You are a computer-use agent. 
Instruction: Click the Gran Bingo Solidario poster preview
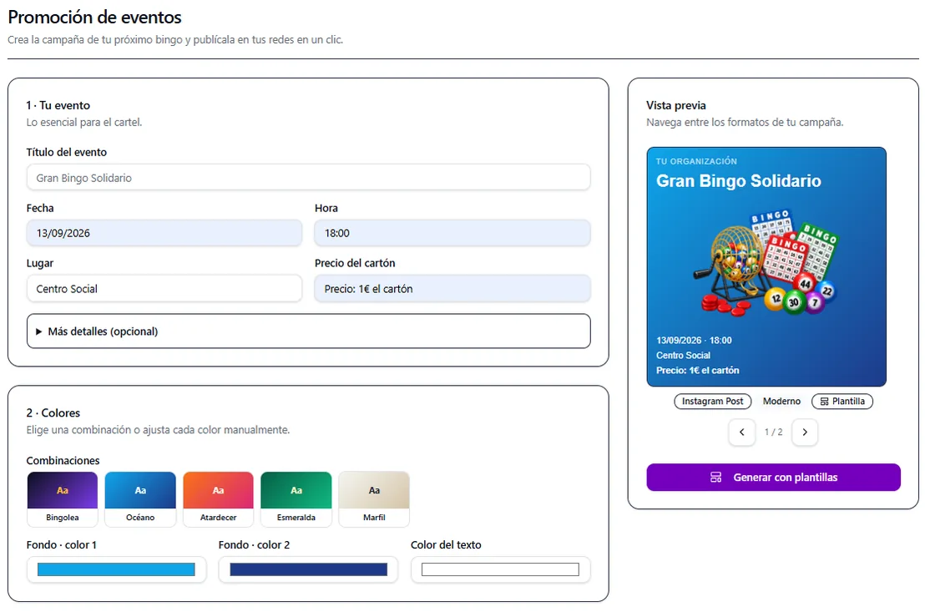[x=766, y=266]
